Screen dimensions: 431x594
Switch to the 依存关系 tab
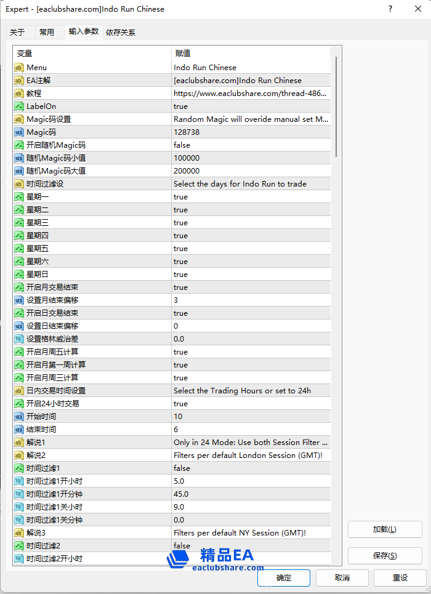pyautogui.click(x=121, y=32)
